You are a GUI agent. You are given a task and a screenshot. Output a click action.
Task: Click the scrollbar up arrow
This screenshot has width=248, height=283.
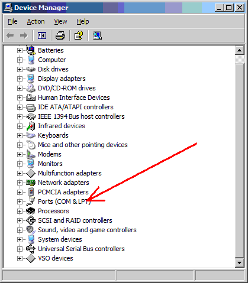coord(240,50)
